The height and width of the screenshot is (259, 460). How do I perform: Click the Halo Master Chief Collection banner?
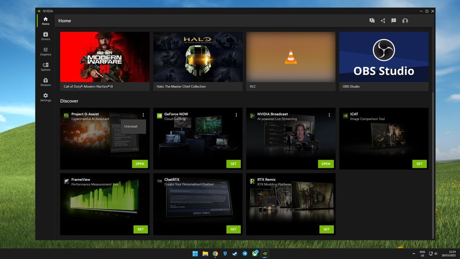[198, 56]
